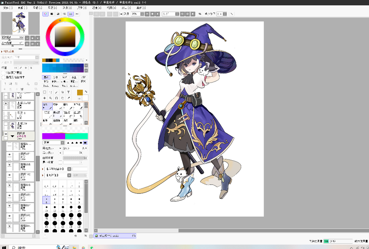Image resolution: width=369 pixels, height=249 pixels.
Task: Lock layer moving cross icon
Action: coord(26,68)
